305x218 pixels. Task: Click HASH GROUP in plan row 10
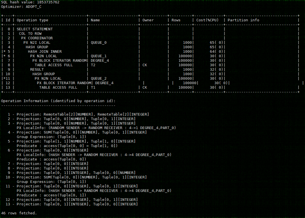(x=43, y=74)
